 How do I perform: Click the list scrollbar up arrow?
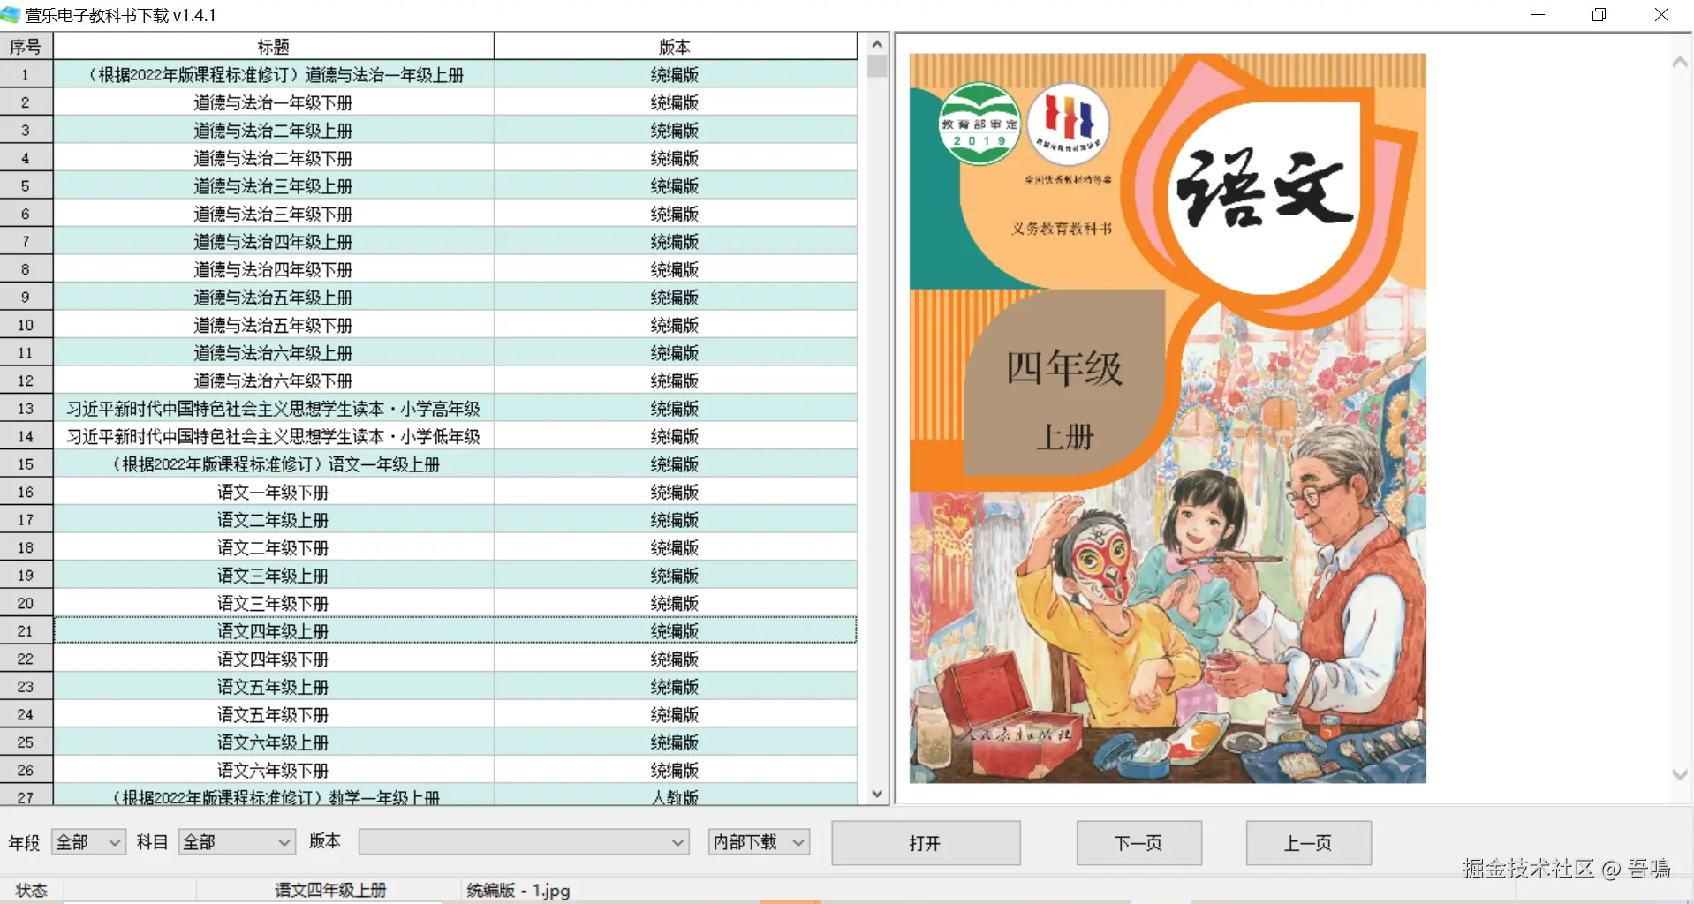click(877, 44)
